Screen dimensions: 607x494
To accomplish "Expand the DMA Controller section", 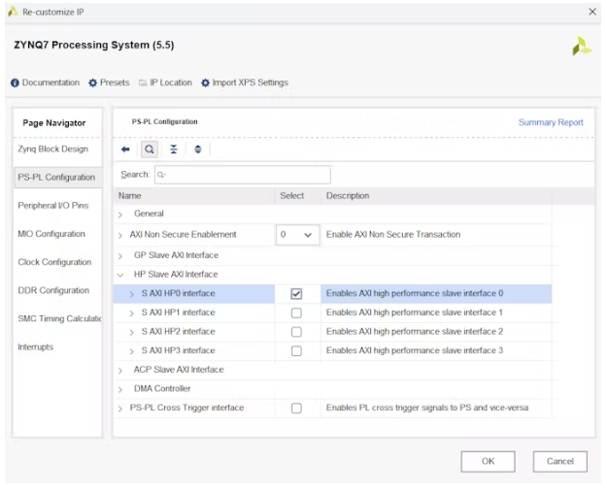I will click(x=120, y=389).
